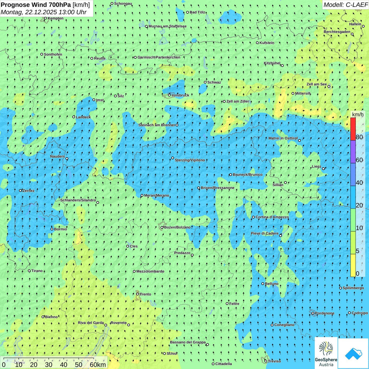Click the Hallein label
The width and height of the screenshot is (369, 369).
coord(355,24)
